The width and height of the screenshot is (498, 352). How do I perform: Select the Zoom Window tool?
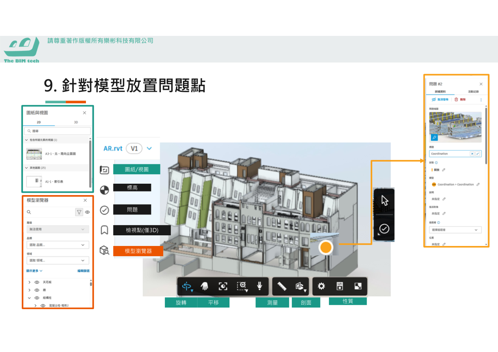[242, 287]
